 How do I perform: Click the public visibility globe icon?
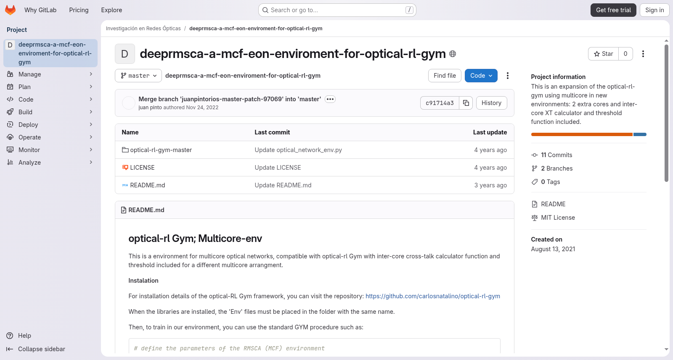click(453, 54)
